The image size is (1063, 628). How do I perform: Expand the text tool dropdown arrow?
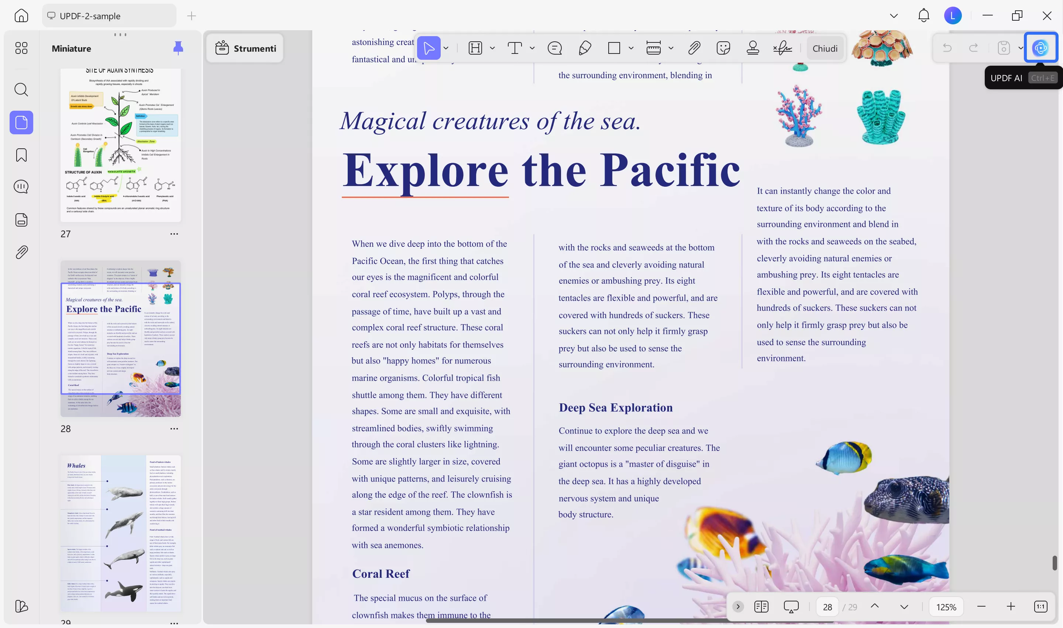tap(532, 48)
